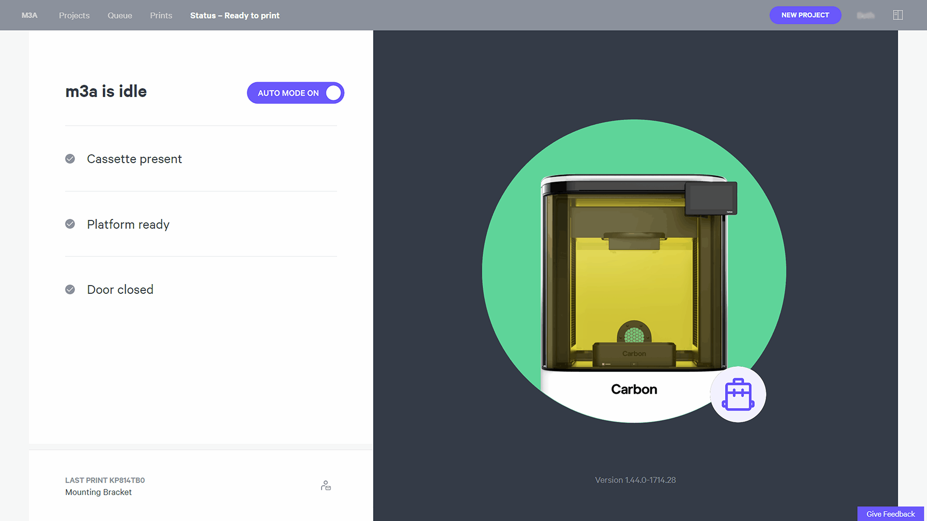Image resolution: width=927 pixels, height=521 pixels.
Task: Open the blurred user account menu
Action: tap(866, 15)
